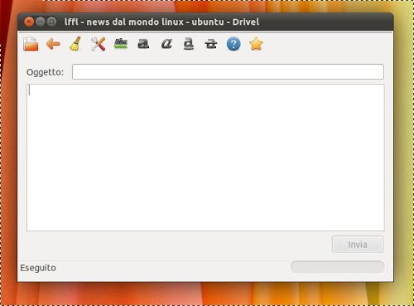Apply bold formatting from the toolbar
The height and width of the screenshot is (306, 414).
click(x=143, y=44)
